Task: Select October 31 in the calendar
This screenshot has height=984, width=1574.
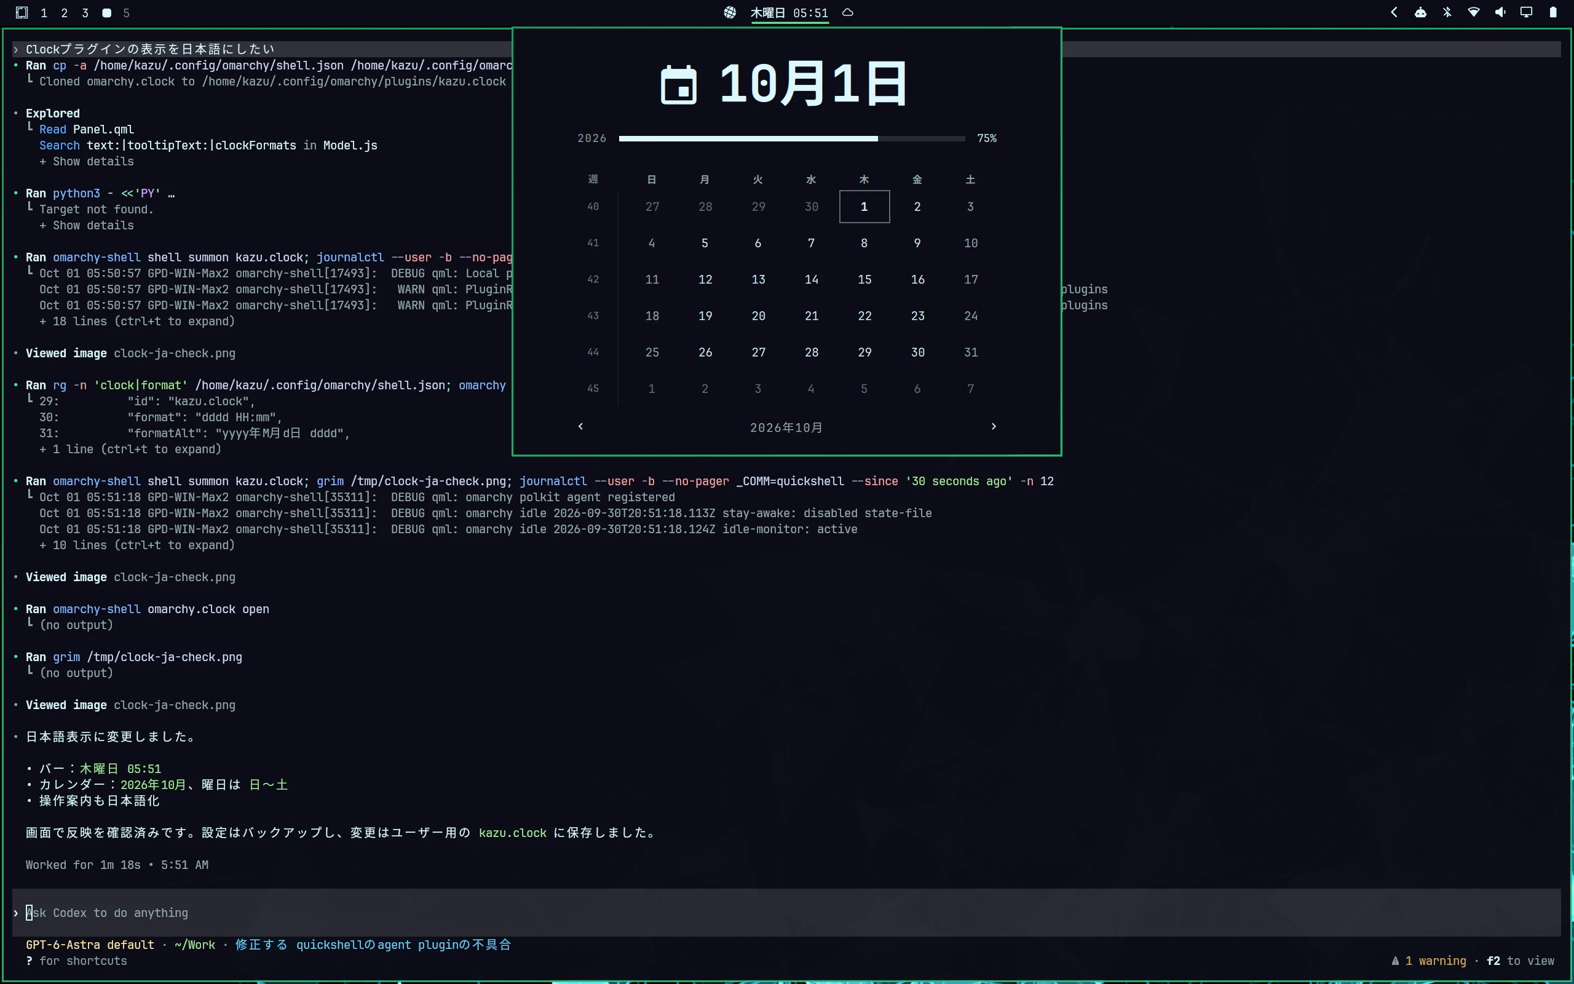Action: pos(970,352)
